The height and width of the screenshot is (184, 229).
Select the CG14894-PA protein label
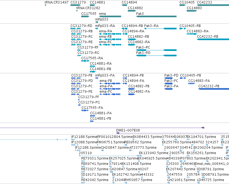(x=133, y=81)
